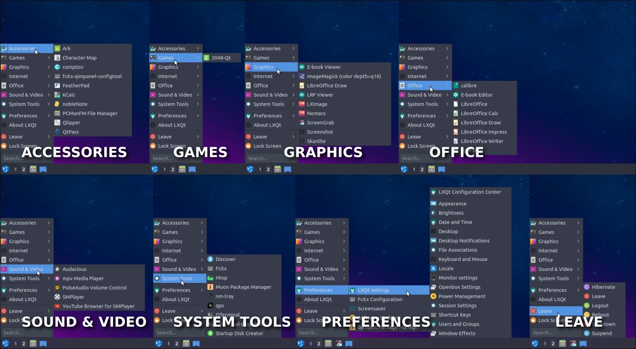This screenshot has width=636, height=349.
Task: Expand the highlighted Sound & Video arrow
Action: (49, 269)
